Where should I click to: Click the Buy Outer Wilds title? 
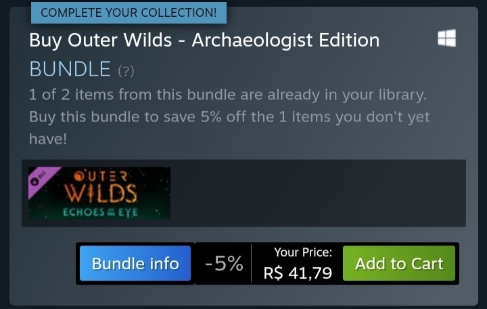204,40
